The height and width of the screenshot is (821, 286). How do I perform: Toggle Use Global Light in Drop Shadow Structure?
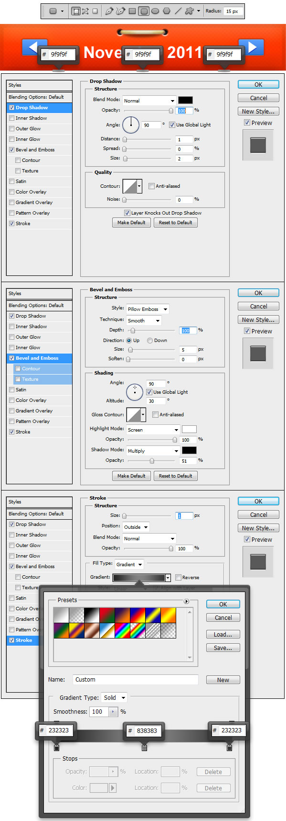(172, 125)
